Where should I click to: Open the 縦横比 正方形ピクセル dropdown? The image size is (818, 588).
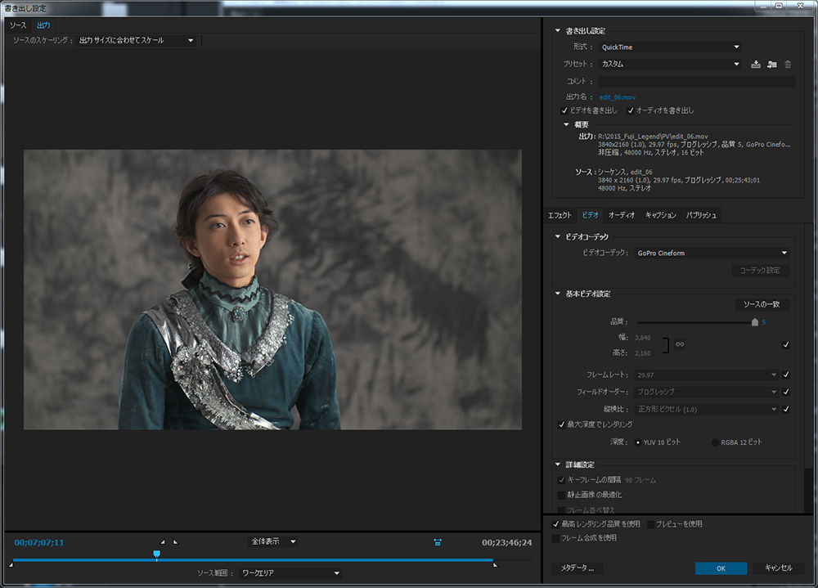pos(707,409)
